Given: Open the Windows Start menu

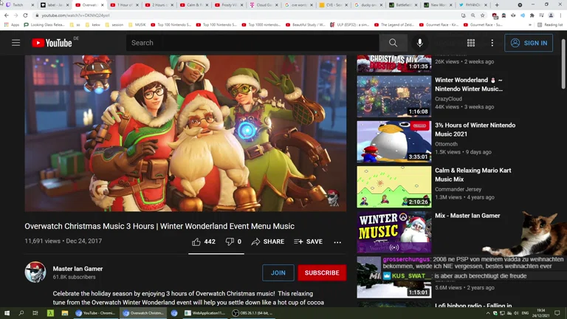Looking at the screenshot, I should [x=7, y=313].
